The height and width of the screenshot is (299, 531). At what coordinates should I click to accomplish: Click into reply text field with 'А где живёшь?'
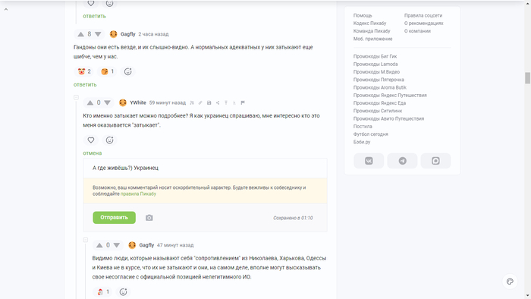point(206,168)
